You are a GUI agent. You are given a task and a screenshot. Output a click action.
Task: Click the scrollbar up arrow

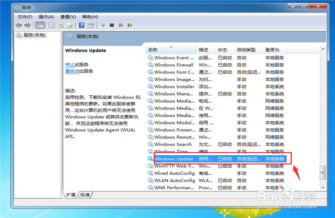click(323, 49)
